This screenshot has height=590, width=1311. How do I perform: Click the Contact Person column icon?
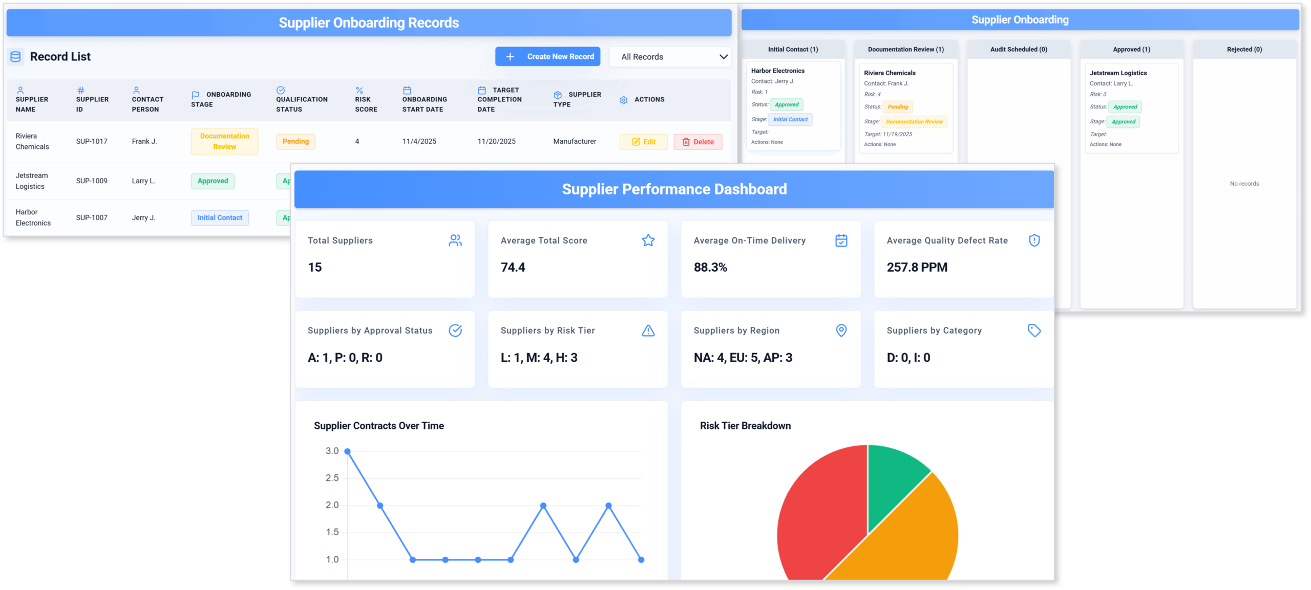point(136,90)
